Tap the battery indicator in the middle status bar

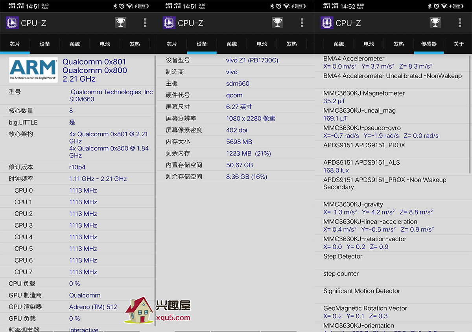300,6
